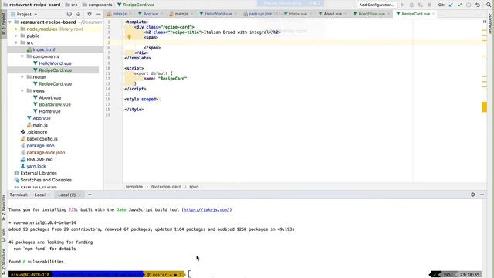Switch to the index.js editor tab

[x=120, y=14]
